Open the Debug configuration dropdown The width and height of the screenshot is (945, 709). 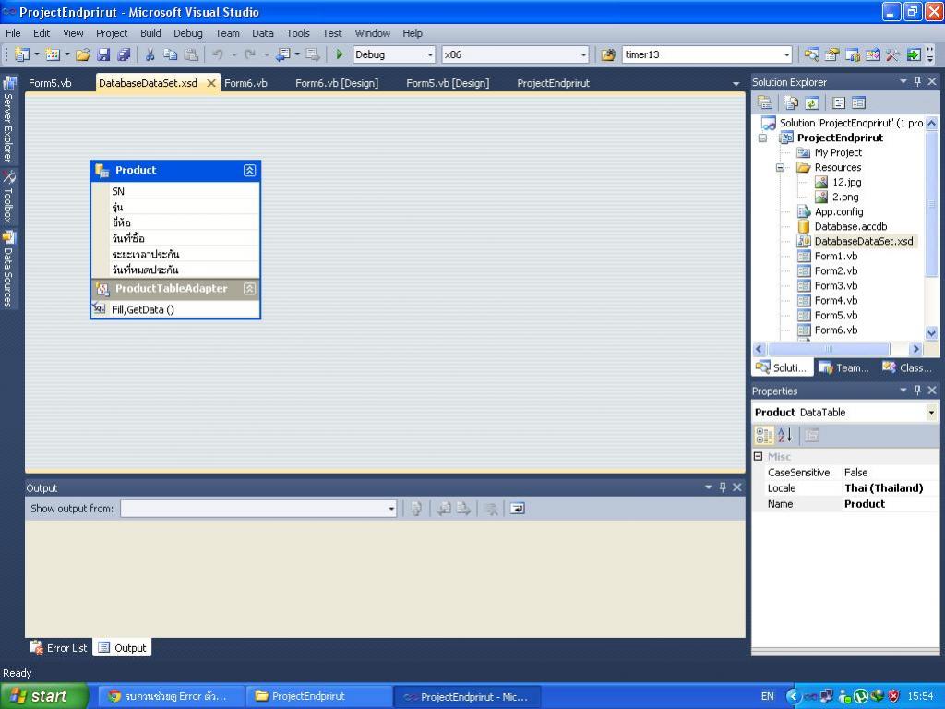pyautogui.click(x=430, y=54)
